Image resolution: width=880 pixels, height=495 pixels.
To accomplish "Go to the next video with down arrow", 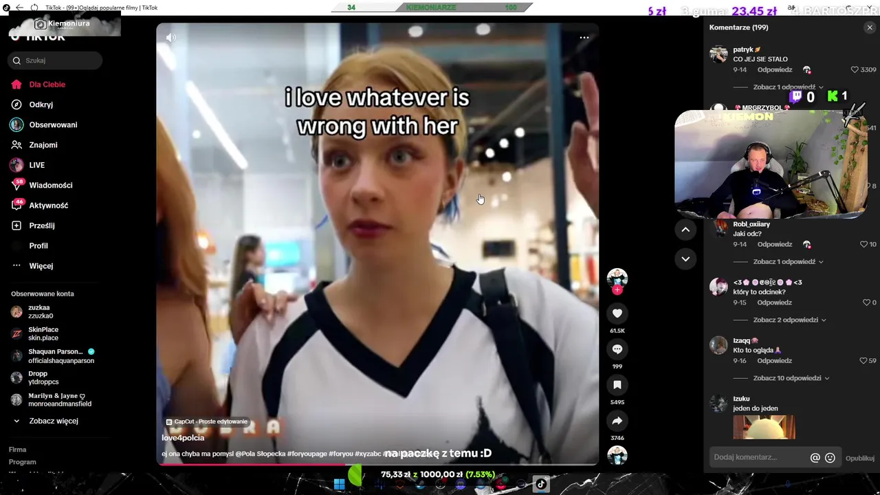I will [x=685, y=259].
